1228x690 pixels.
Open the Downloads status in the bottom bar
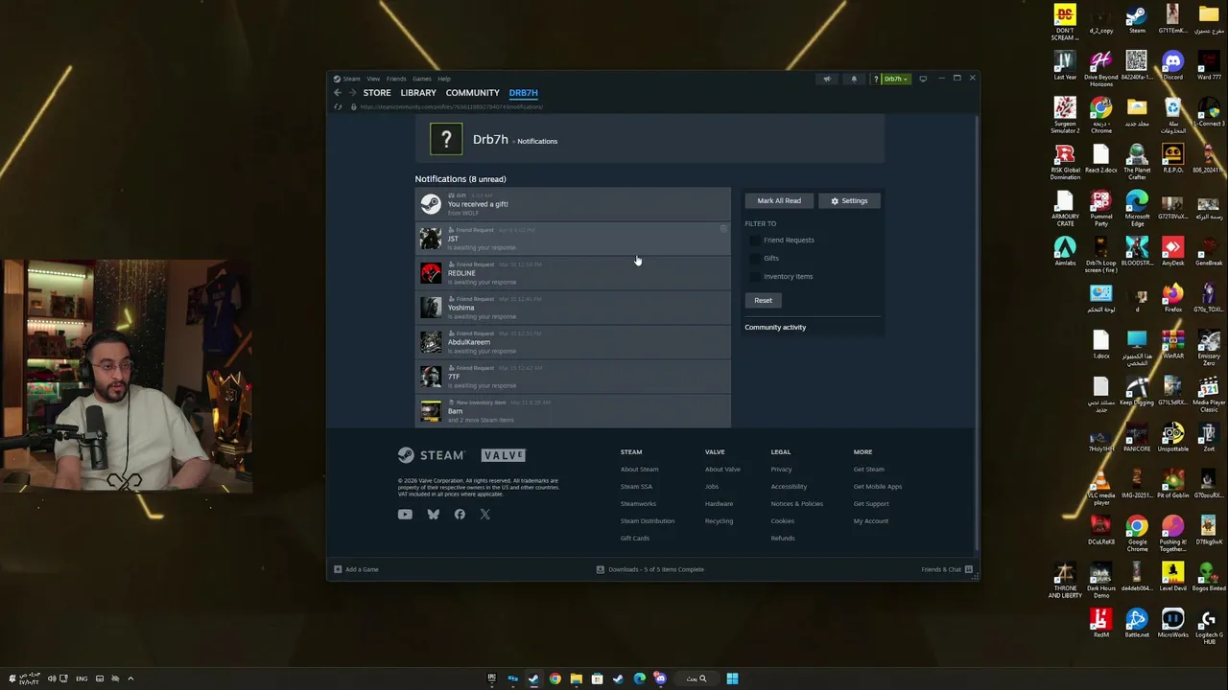650,569
